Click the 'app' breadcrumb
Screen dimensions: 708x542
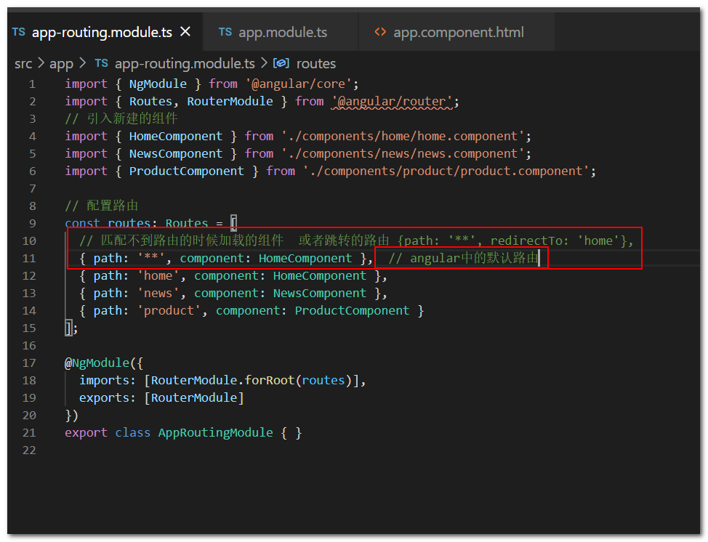[61, 64]
